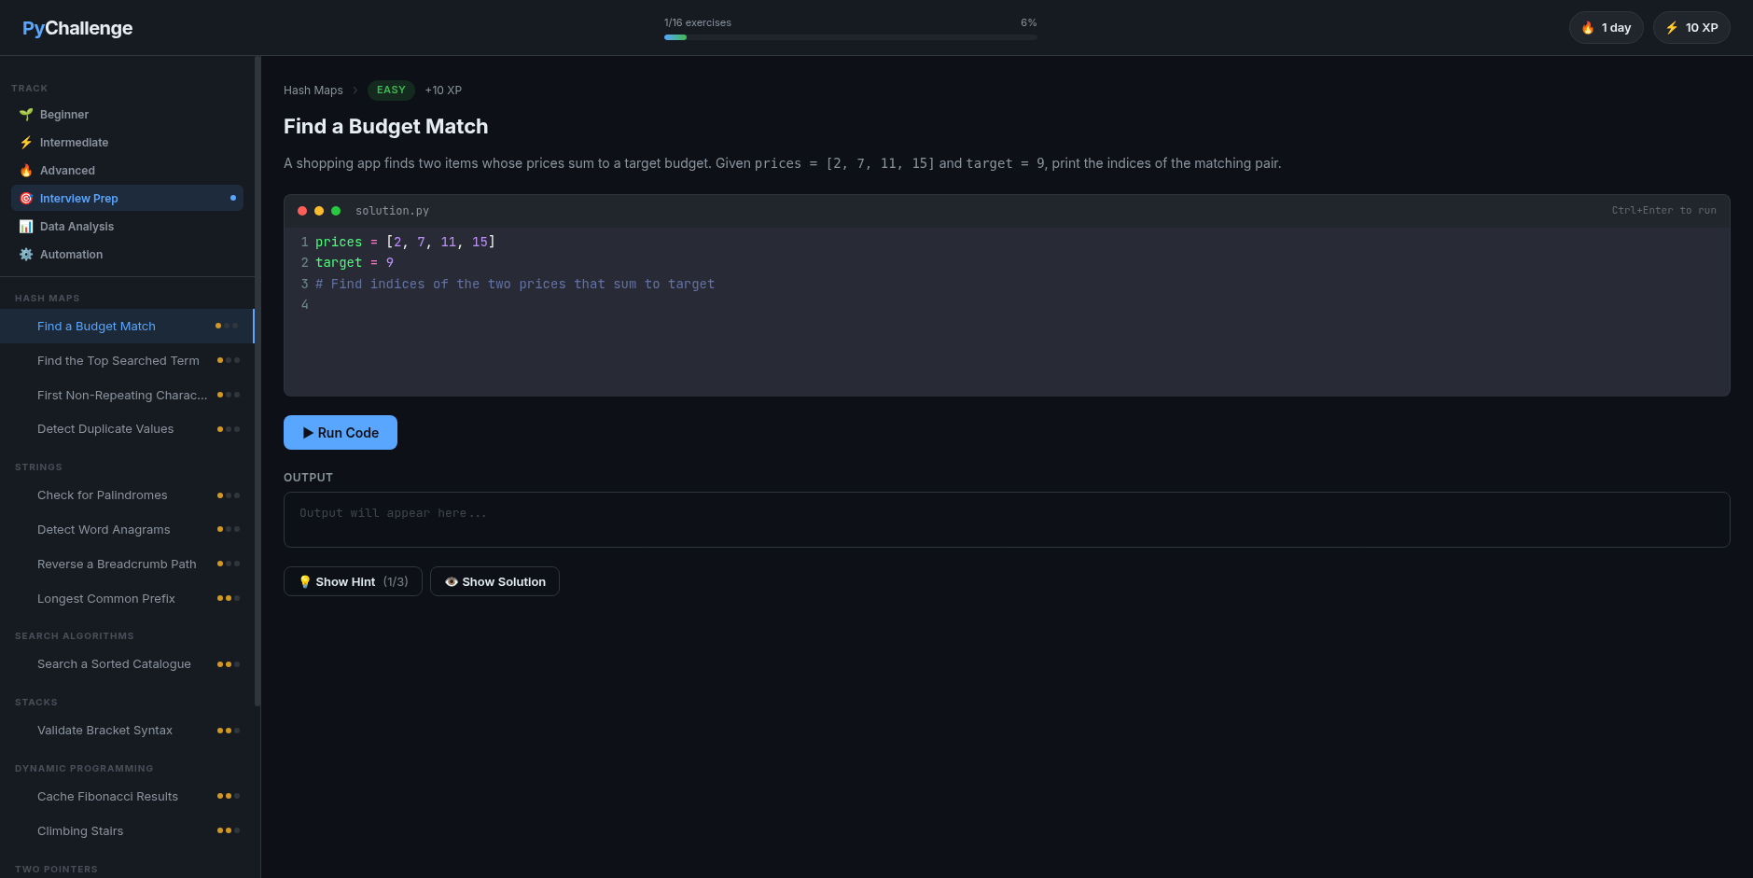
Task: Click the Interview Prep target icon
Action: (x=25, y=198)
